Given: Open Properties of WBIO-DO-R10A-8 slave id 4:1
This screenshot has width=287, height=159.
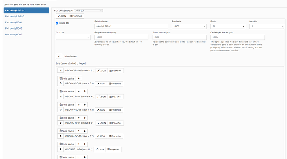Looking at the screenshot, I should point(116,97).
